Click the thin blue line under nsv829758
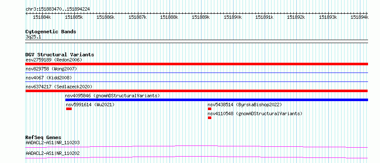The image size is (380, 163). tap(196, 73)
